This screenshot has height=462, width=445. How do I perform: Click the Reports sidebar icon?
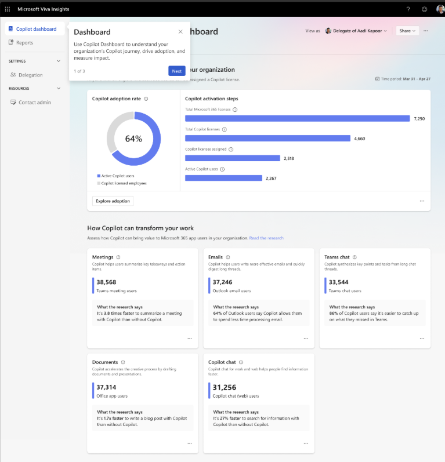pos(11,42)
